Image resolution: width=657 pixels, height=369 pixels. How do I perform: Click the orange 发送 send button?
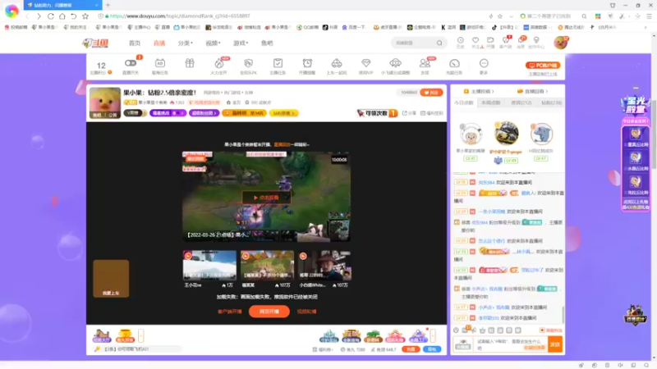pyautogui.click(x=555, y=344)
